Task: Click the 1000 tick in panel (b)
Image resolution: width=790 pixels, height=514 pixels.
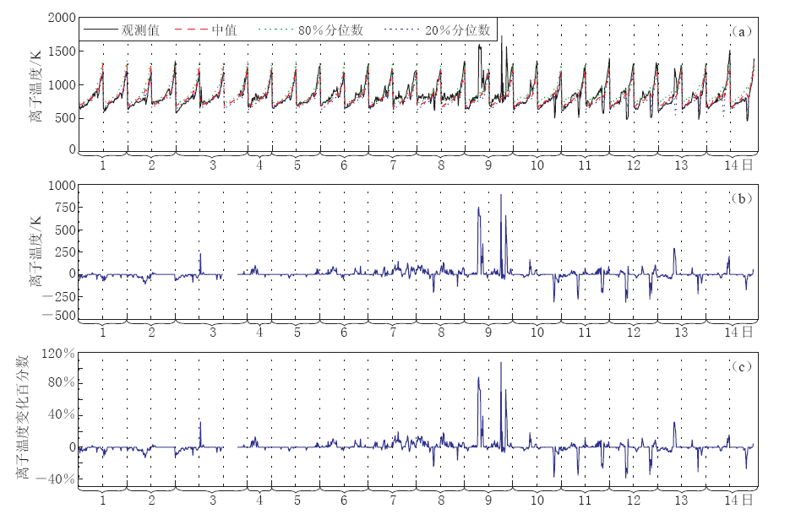Action: click(x=62, y=186)
